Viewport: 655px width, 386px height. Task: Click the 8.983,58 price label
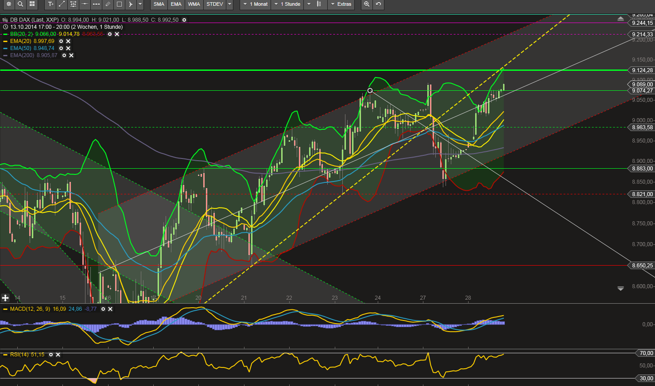[642, 127]
